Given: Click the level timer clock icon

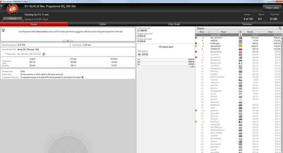Looking at the screenshot, I should (44, 54).
